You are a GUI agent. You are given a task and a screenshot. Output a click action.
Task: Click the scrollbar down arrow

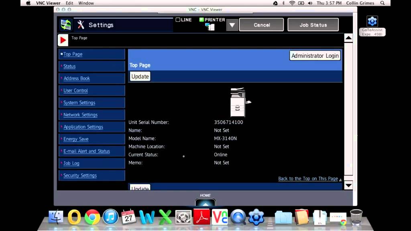[x=348, y=185]
